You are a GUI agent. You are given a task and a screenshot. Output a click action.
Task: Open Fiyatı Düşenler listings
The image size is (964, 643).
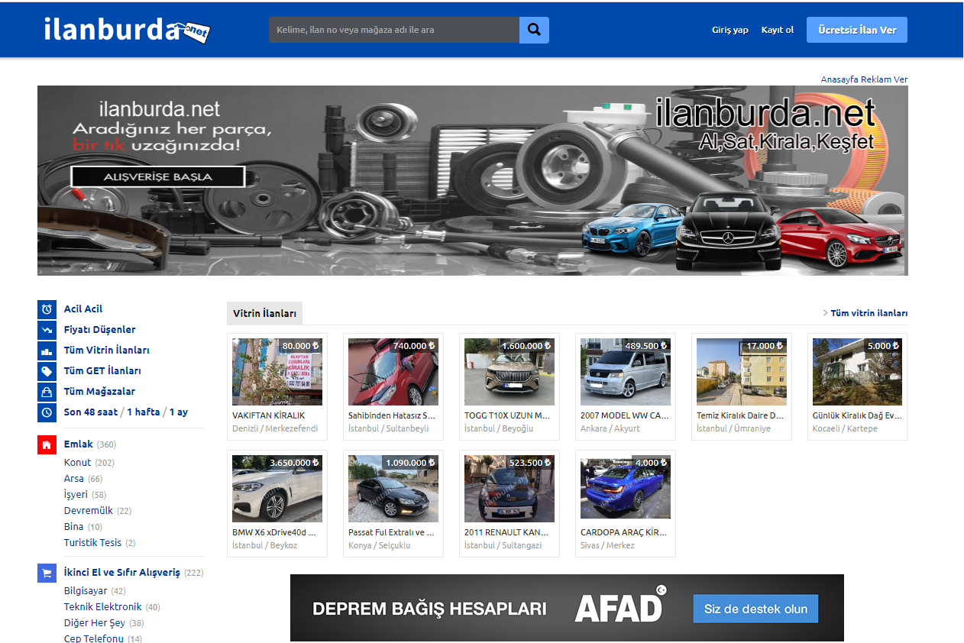(x=99, y=330)
